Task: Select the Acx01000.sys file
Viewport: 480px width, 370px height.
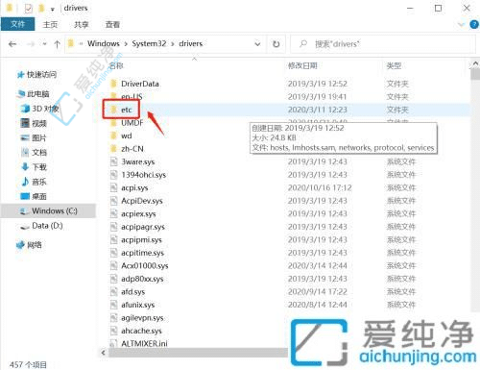Action: point(144,265)
